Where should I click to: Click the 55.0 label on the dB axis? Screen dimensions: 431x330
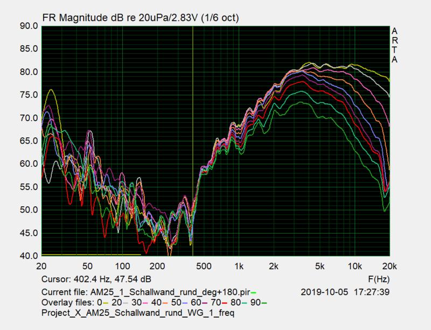click(x=29, y=187)
